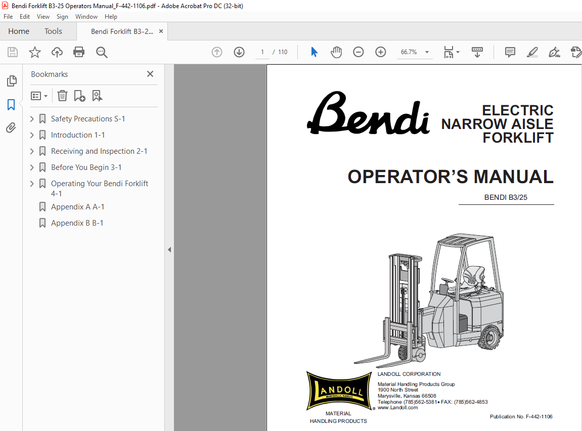Jump to Appendix B B-1 bookmark

pyautogui.click(x=77, y=223)
